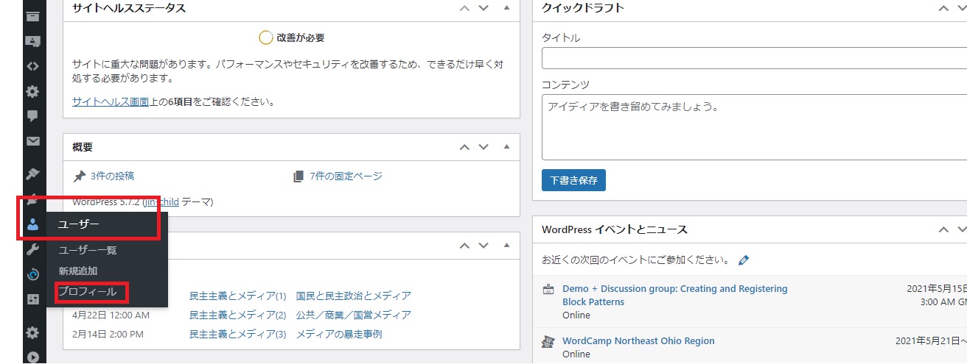The image size is (967, 364).
Task: Focus the タイトル input field
Action: click(x=752, y=58)
